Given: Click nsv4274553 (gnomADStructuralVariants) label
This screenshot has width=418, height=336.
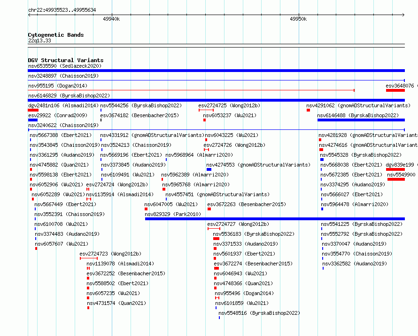Looking at the screenshot, I should click(x=258, y=165).
